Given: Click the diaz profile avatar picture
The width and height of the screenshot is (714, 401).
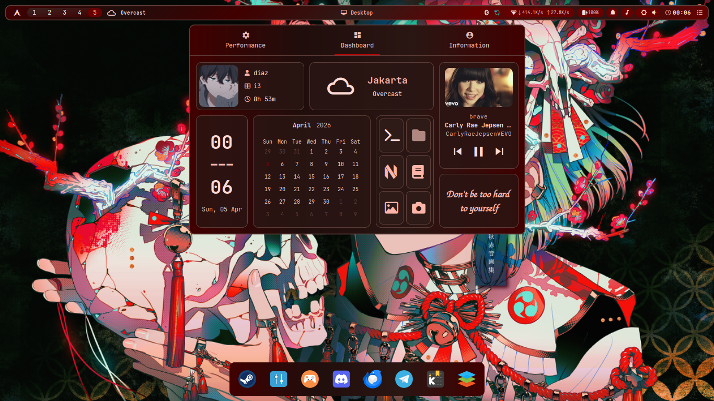Looking at the screenshot, I should 218,86.
